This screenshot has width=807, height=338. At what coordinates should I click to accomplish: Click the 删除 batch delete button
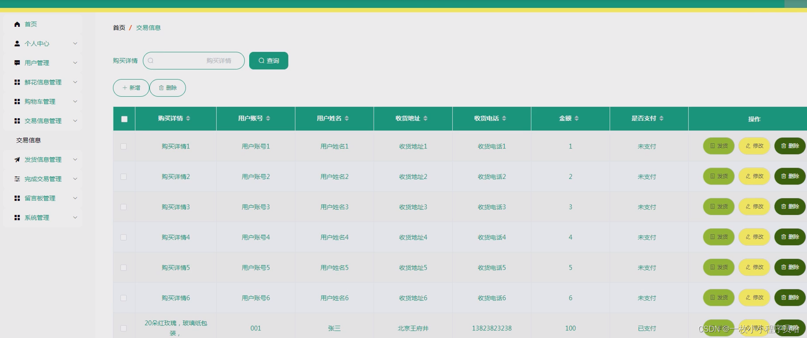(x=167, y=88)
